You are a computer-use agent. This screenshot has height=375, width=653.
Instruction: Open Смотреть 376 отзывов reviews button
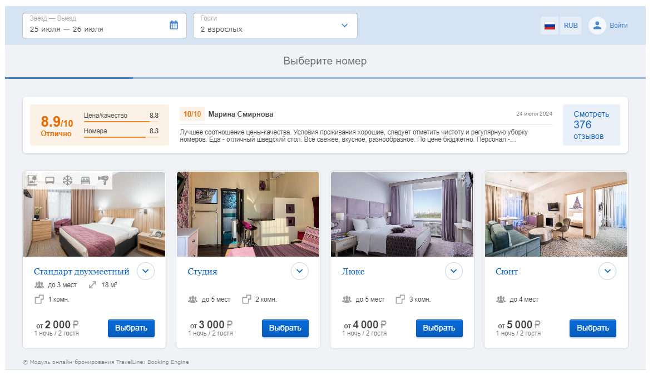point(591,125)
